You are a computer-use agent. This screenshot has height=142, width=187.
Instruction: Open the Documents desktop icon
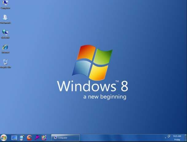click(x=5, y=19)
